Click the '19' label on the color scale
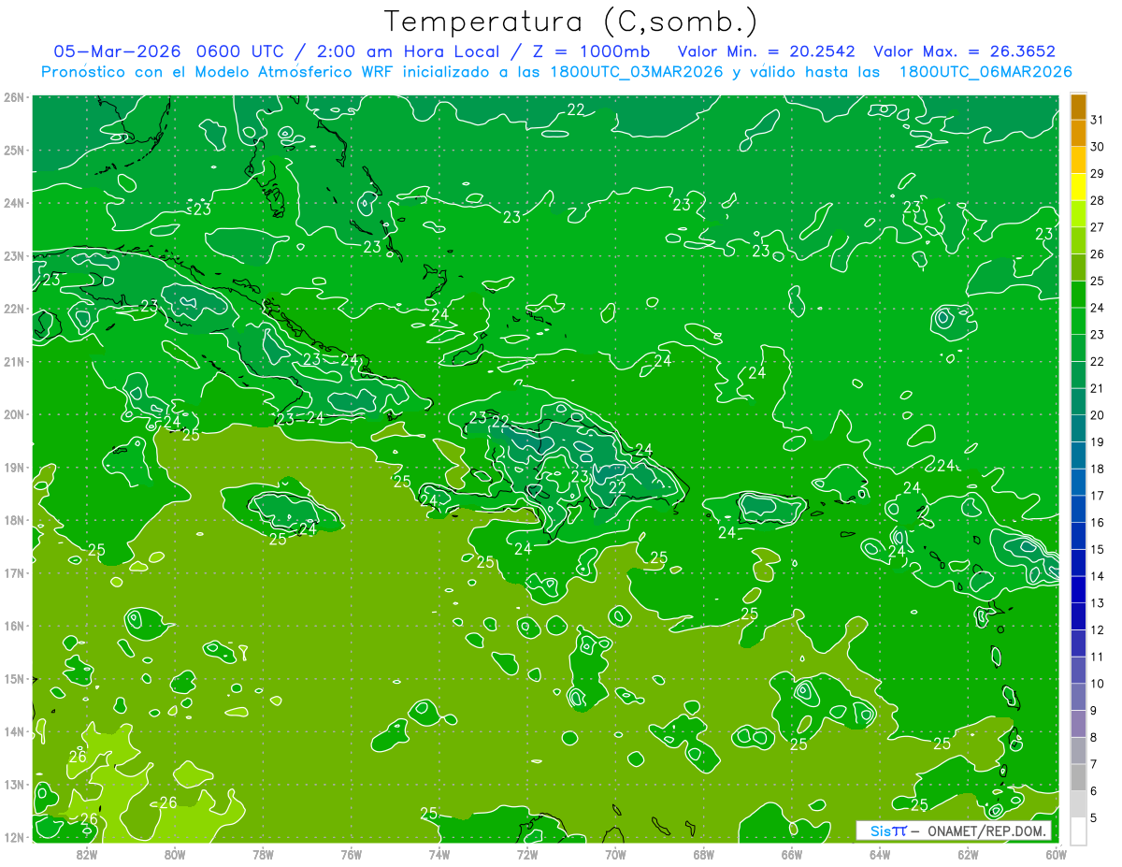1122x867 pixels. (1097, 441)
